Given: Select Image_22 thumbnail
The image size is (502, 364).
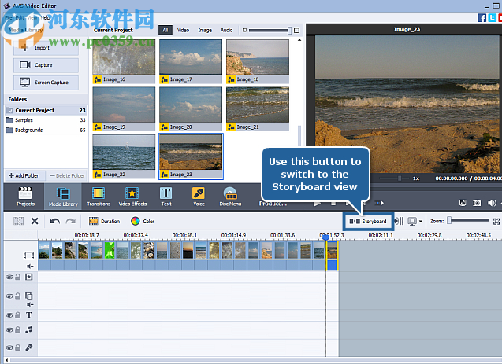Looking at the screenshot, I should tap(124, 156).
